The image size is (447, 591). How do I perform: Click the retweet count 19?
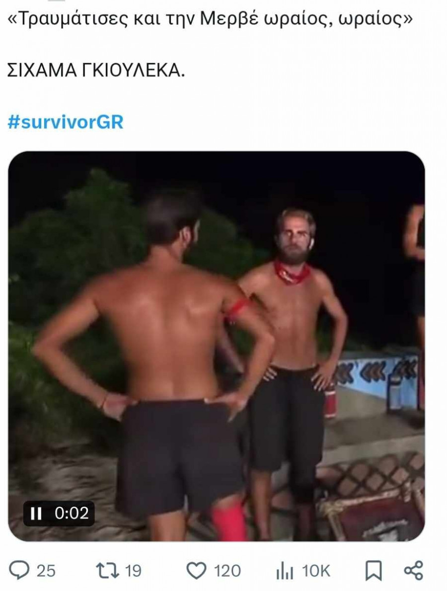pos(133,571)
